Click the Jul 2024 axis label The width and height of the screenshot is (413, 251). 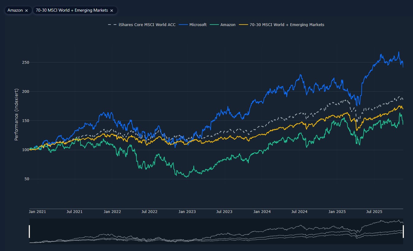299,212
